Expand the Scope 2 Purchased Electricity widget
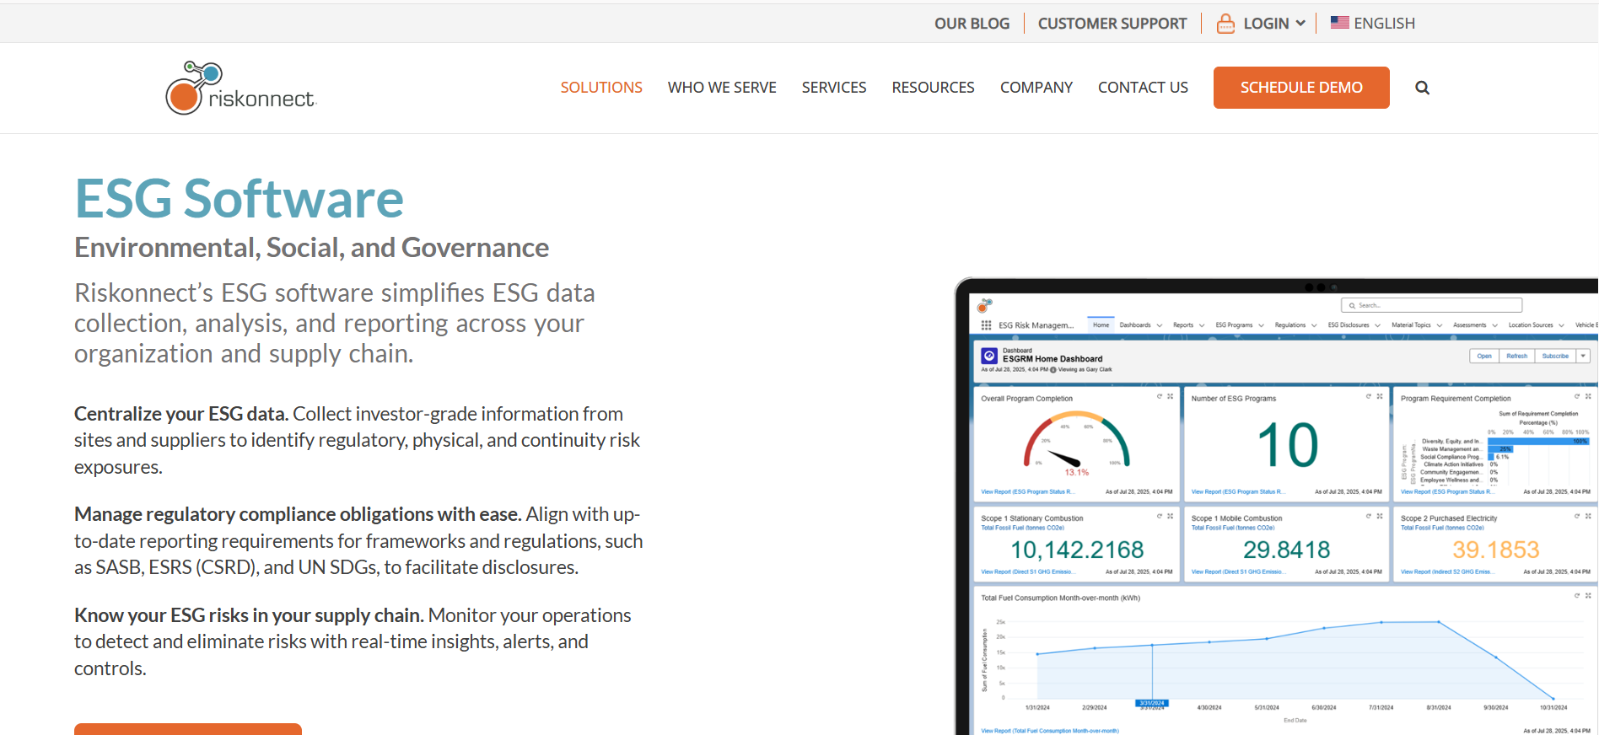1599x735 pixels. 1588,516
